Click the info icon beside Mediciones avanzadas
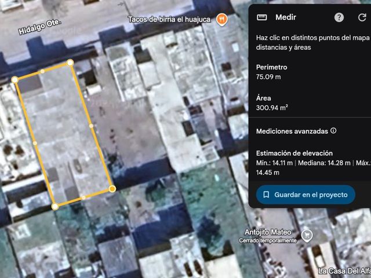371x278 pixels. click(x=333, y=130)
